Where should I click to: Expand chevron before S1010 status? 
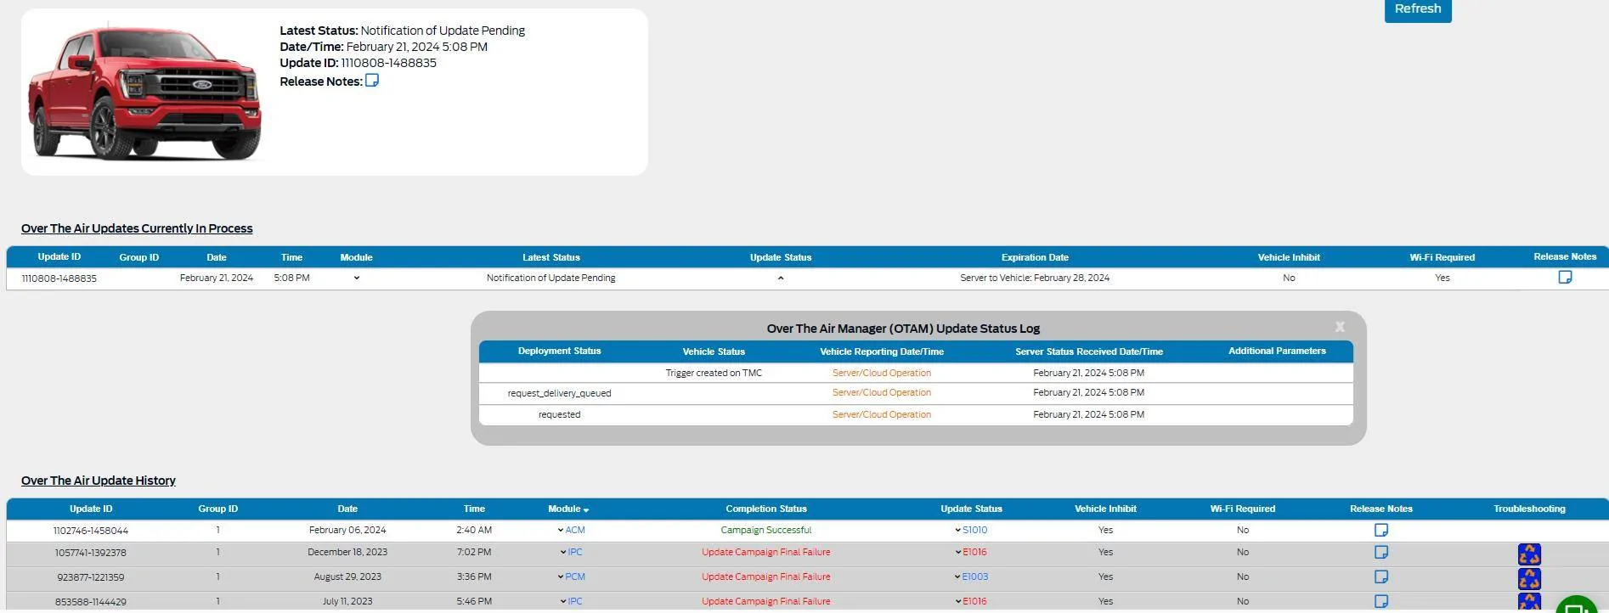tap(958, 530)
